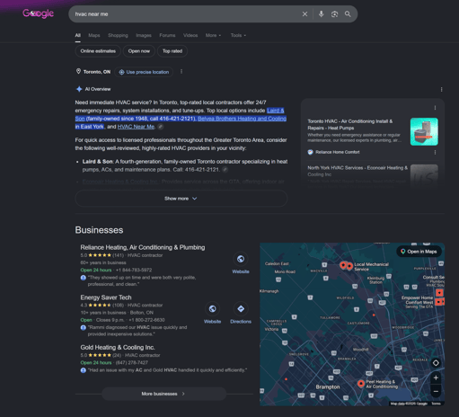Click link icon after HVAC Near Me

click(x=161, y=127)
